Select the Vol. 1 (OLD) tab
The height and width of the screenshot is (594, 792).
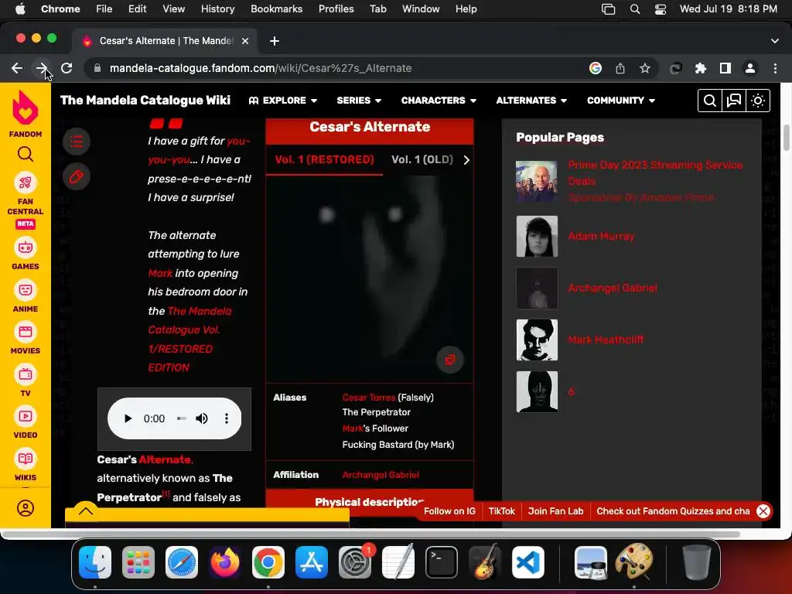tap(422, 159)
